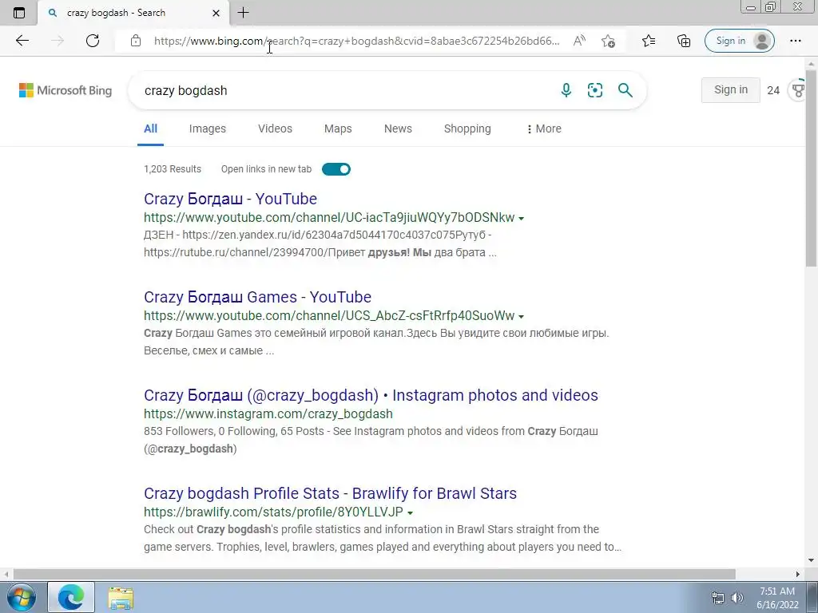Sign in to Edge profile button
818x613 pixels.
click(x=739, y=41)
